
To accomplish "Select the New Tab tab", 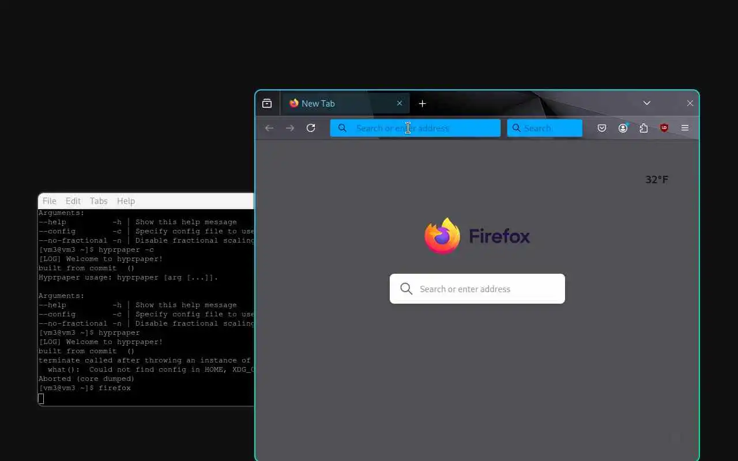I will pos(346,104).
